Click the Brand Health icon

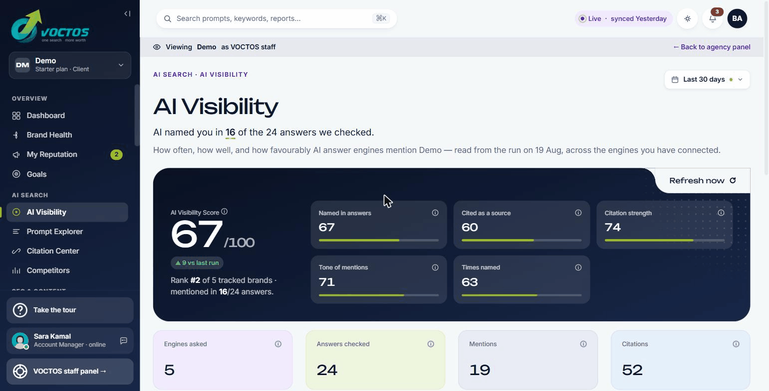16,135
